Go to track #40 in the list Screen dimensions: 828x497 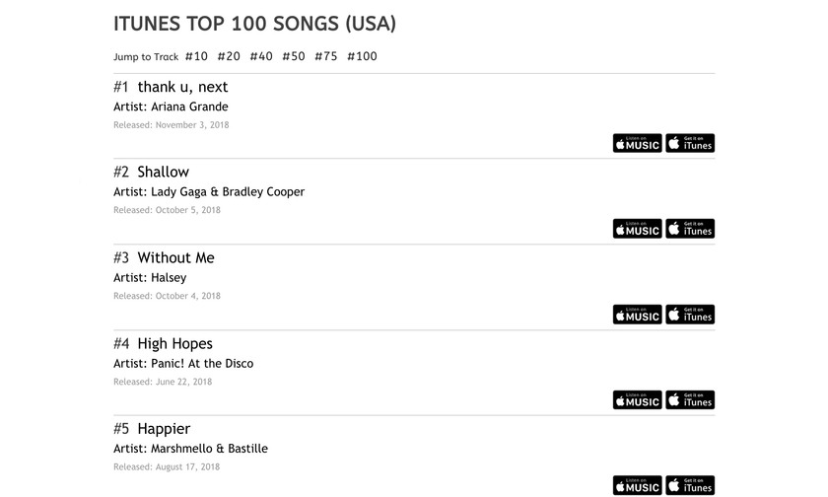point(261,56)
